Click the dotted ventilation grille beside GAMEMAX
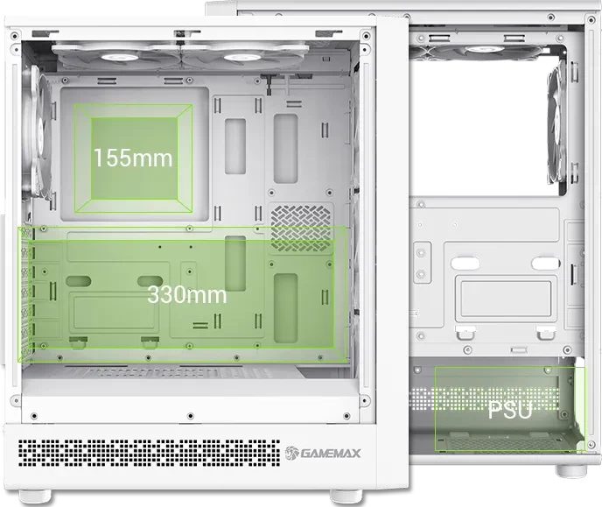 [x=149, y=453]
